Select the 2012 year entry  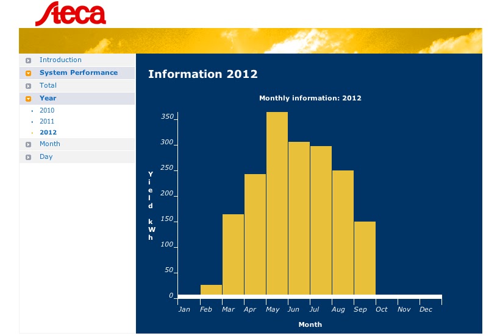pyautogui.click(x=48, y=132)
